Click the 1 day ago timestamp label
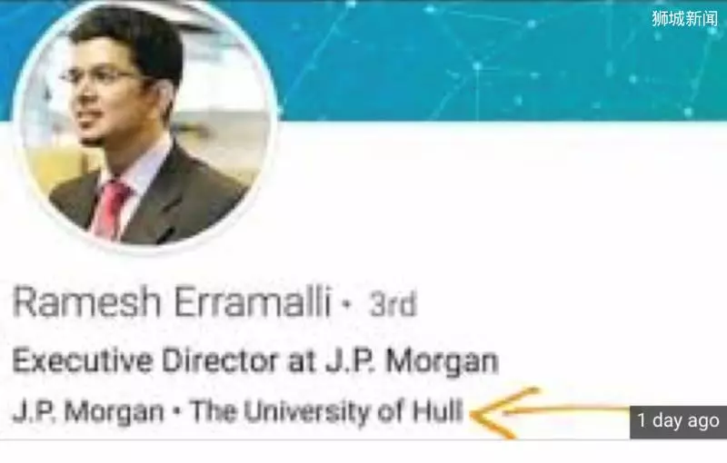The height and width of the screenshot is (463, 727). (678, 421)
